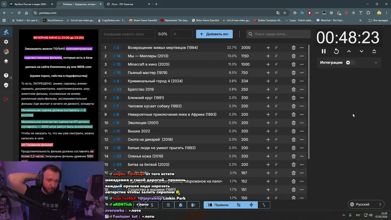Open a new browser tab with plus
The width and height of the screenshot is (391, 220).
(x=156, y=4)
